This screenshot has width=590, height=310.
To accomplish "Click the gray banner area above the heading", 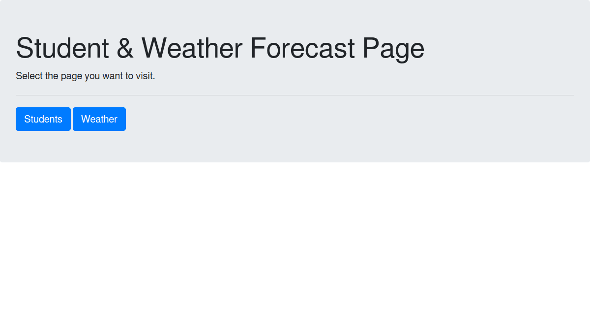I will (295, 17).
